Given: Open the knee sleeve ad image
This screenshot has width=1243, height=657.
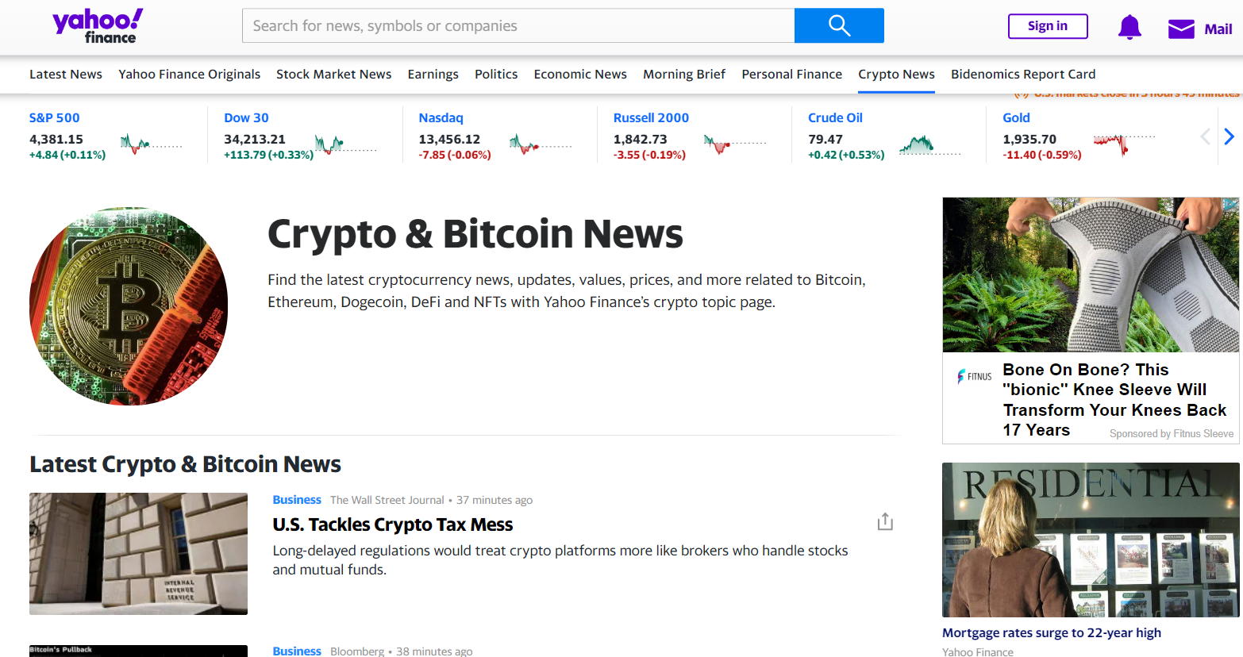Looking at the screenshot, I should coord(1091,275).
